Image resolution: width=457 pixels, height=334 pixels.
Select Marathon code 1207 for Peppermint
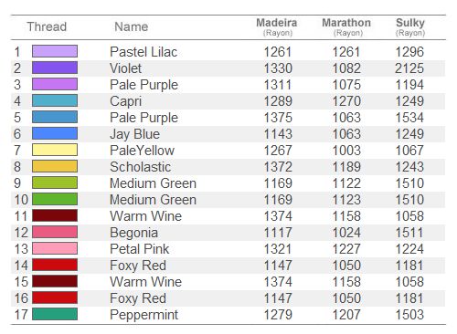(x=346, y=315)
